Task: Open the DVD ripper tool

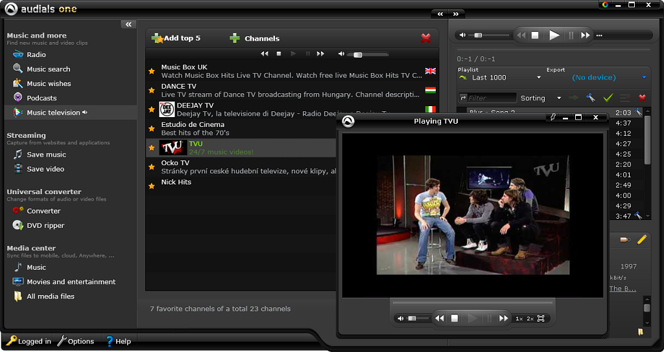Action: [38, 225]
